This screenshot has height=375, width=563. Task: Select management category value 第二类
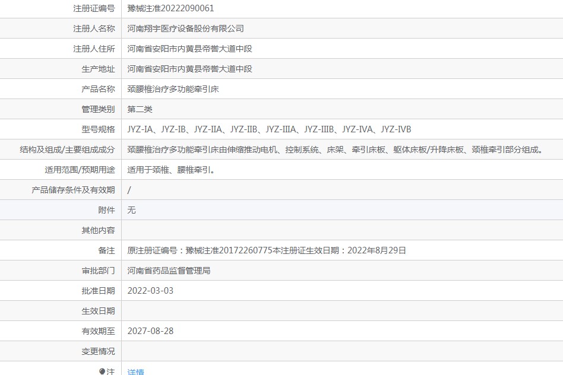coord(140,109)
